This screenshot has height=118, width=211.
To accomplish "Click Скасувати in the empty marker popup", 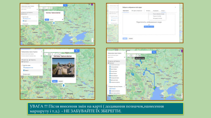I will coord(52,20).
